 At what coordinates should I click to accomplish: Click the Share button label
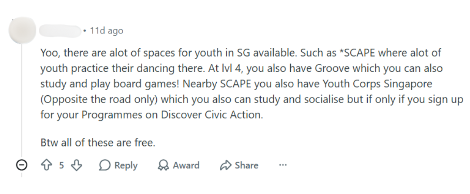point(246,165)
